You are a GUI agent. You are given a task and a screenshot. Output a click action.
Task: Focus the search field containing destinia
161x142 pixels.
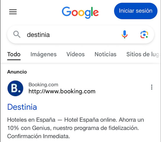click(72, 34)
